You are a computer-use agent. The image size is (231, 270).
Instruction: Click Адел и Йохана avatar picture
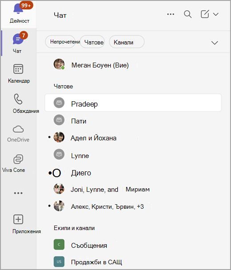coord(59,137)
